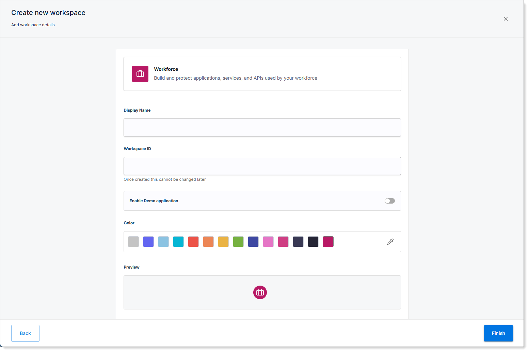Select the light gray color swatch
The height and width of the screenshot is (352, 529).
tap(133, 242)
